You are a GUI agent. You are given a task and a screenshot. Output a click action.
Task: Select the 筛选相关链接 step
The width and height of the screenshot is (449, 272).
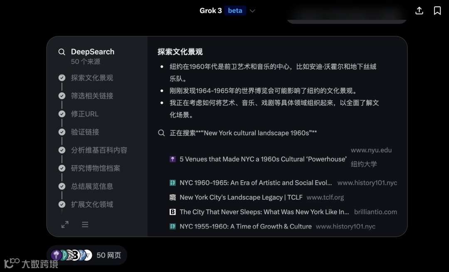click(92, 96)
